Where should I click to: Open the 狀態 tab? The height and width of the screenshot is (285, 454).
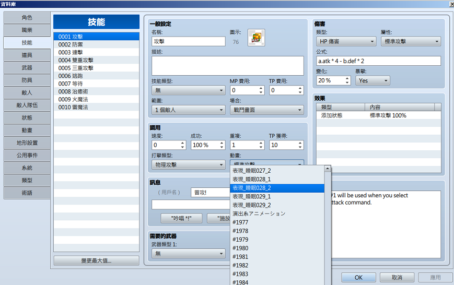coord(27,118)
